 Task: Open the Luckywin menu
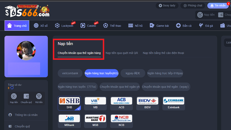64,26
